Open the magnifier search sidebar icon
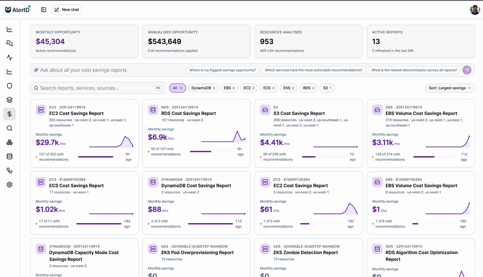 coord(10,128)
